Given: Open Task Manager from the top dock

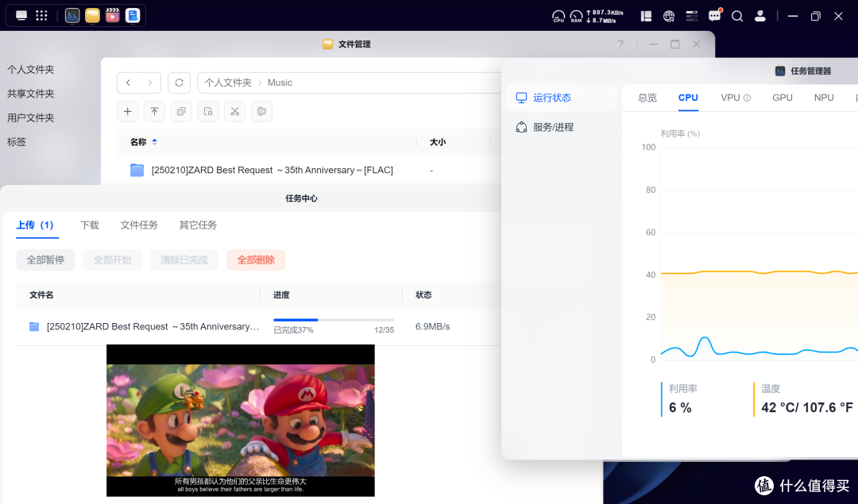Looking at the screenshot, I should (x=72, y=15).
